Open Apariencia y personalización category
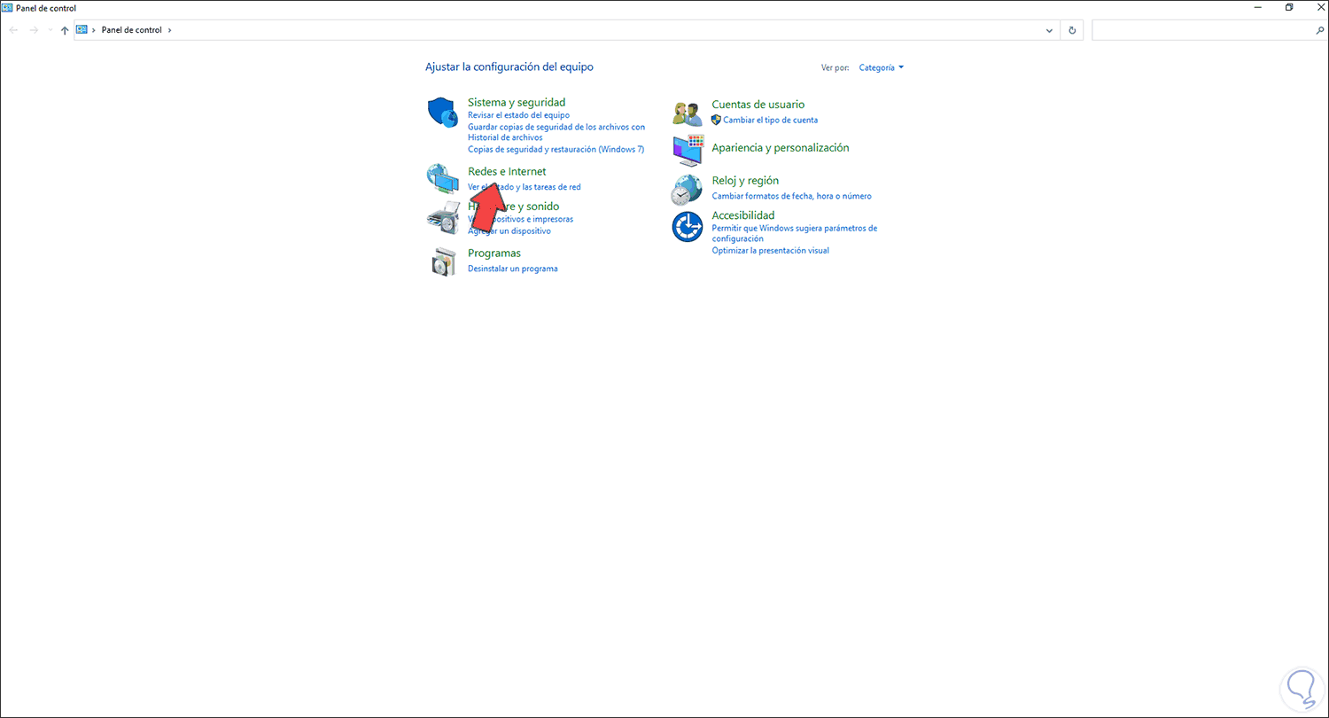This screenshot has height=718, width=1329. pos(781,148)
